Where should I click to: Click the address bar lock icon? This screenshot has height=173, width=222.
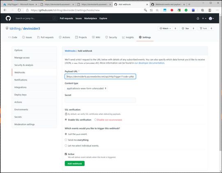click(28, 10)
